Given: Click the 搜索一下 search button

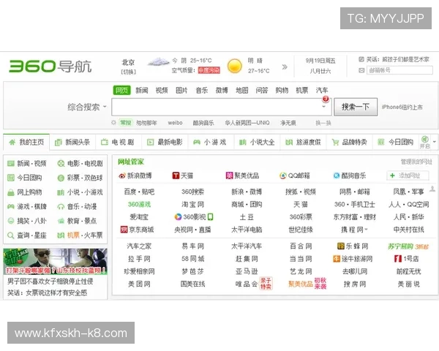Looking at the screenshot, I should pos(356,107).
